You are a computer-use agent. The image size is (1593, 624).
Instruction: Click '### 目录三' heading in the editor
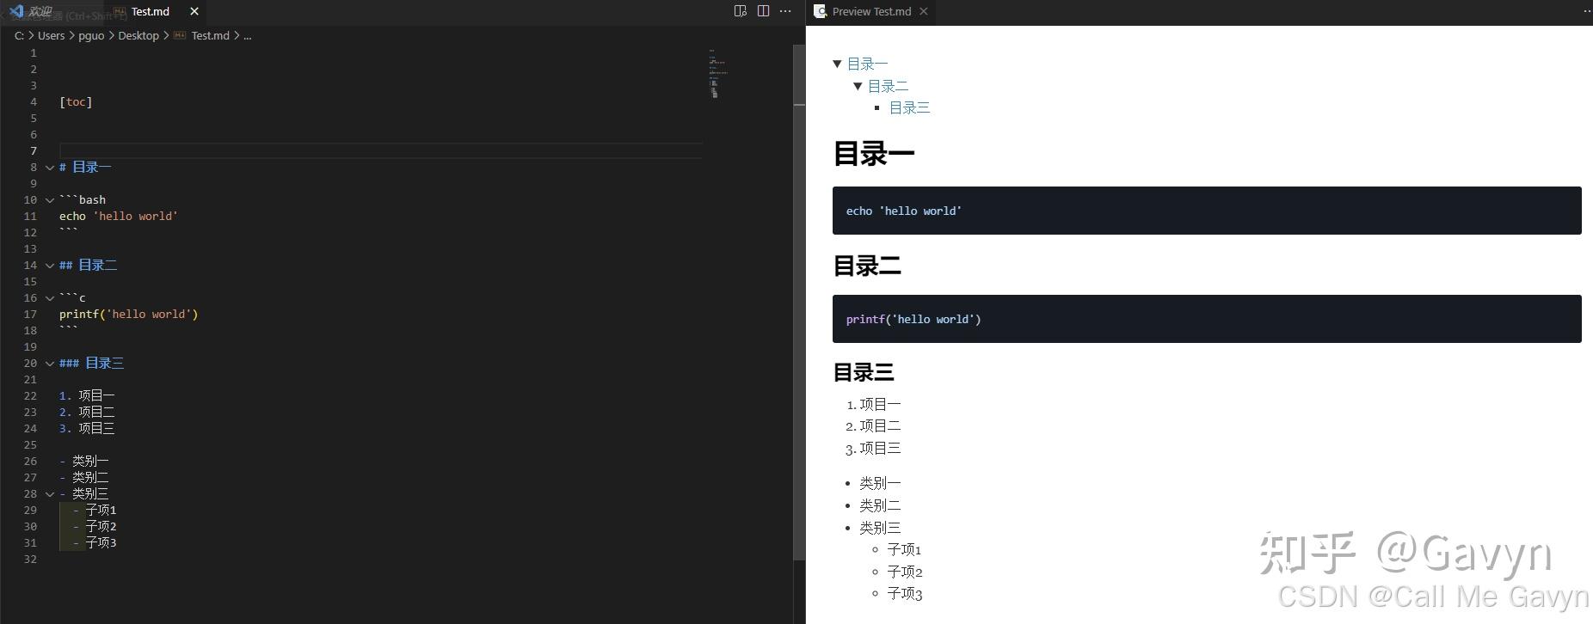tap(92, 363)
